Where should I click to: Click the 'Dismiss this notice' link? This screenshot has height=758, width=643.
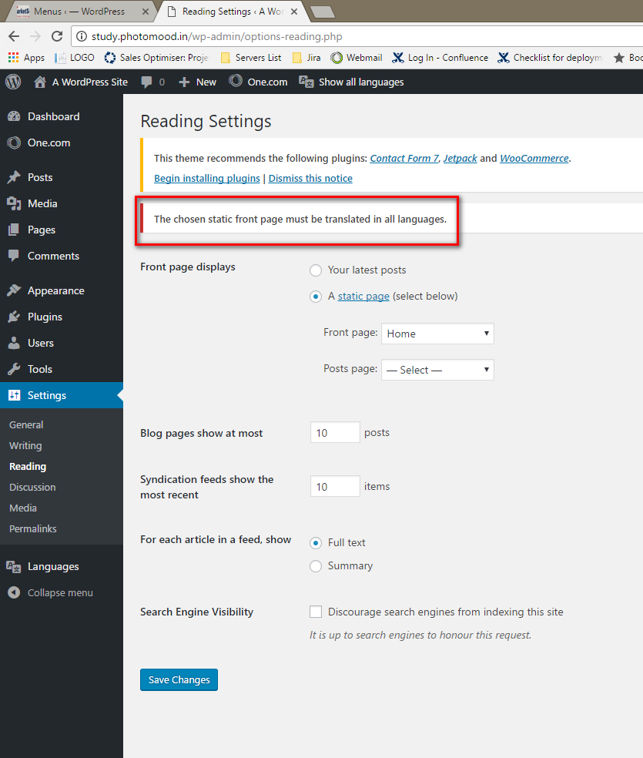pos(310,179)
